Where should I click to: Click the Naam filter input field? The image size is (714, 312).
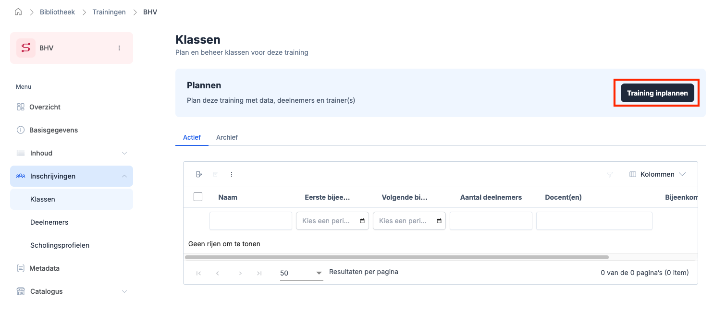(x=250, y=221)
